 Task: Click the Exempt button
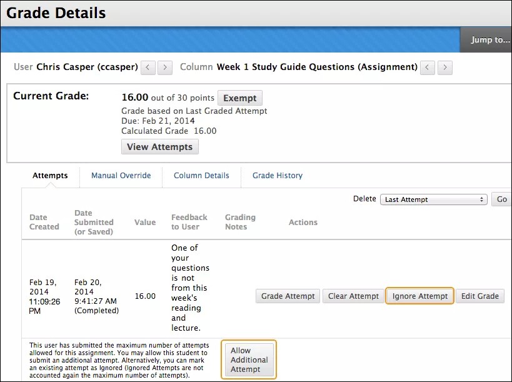tap(240, 98)
